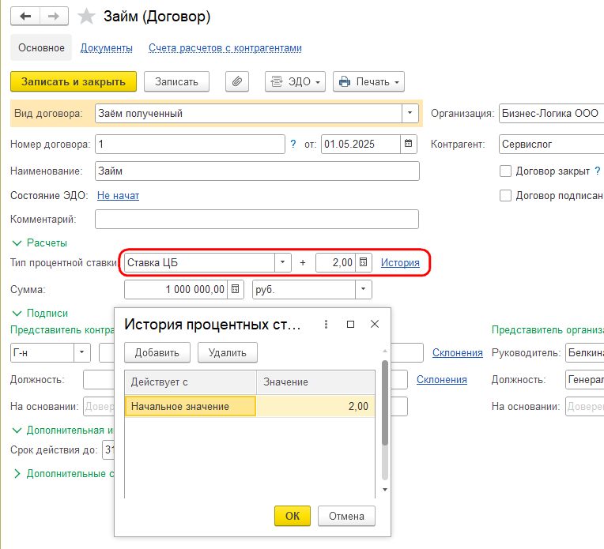The height and width of the screenshot is (549, 604).
Task: Open the calendar for the contract date
Action: coord(408,144)
